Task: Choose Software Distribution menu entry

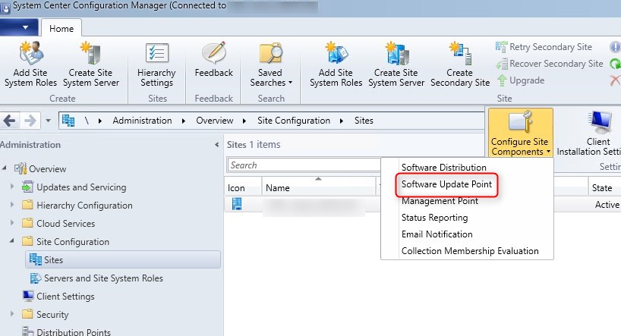Action: 444,168
